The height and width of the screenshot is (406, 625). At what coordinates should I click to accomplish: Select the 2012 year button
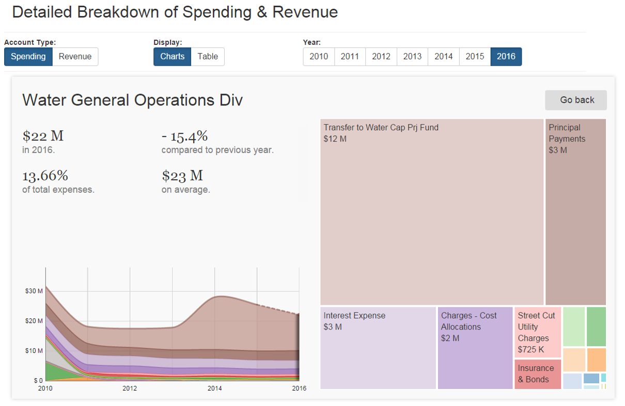pyautogui.click(x=381, y=57)
